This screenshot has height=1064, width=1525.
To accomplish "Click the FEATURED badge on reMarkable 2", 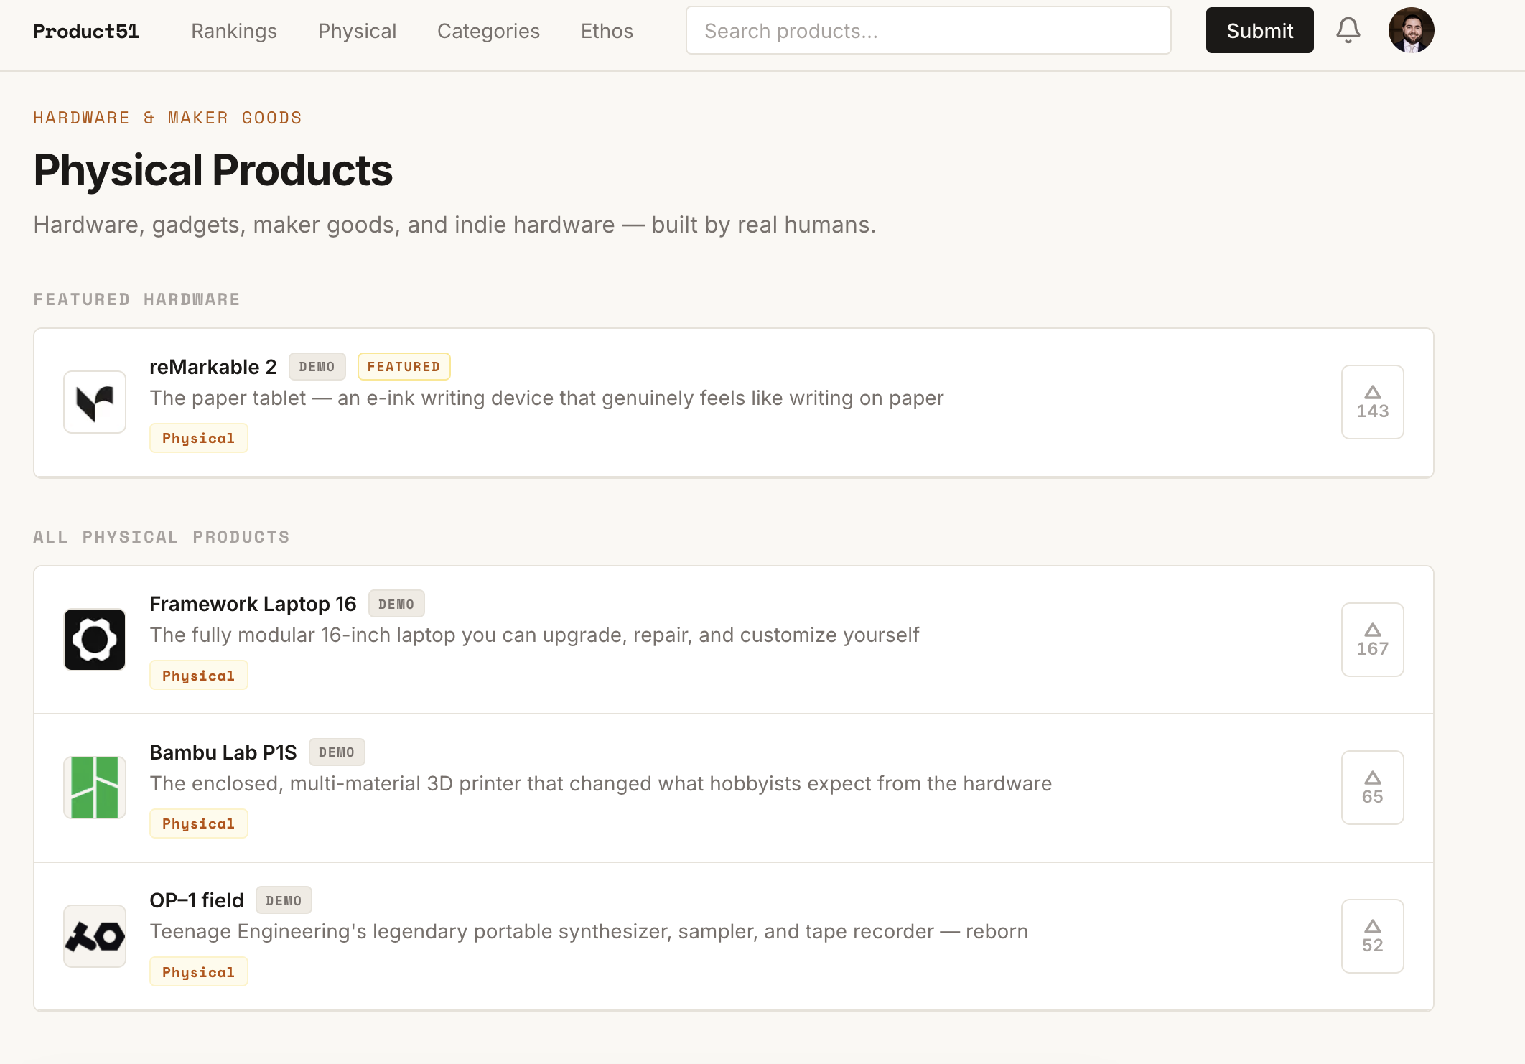I will (404, 366).
